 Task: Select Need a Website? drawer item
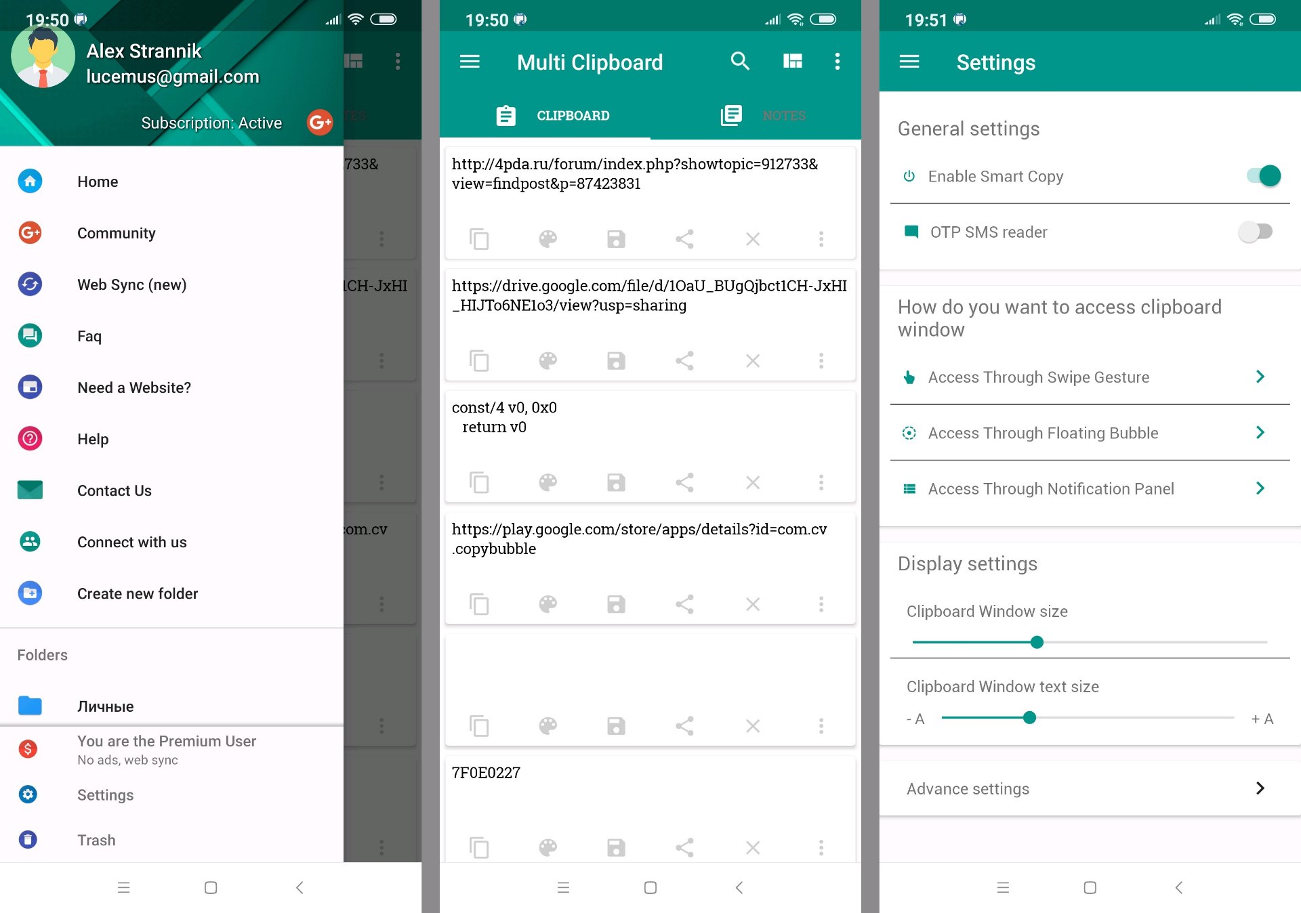(171, 387)
